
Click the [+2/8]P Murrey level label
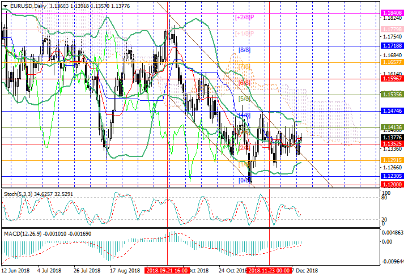click(x=244, y=18)
